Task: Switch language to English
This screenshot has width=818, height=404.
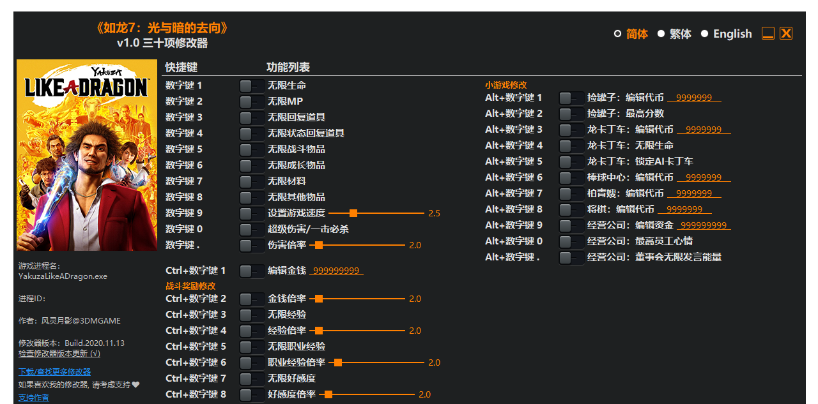Action: [704, 34]
